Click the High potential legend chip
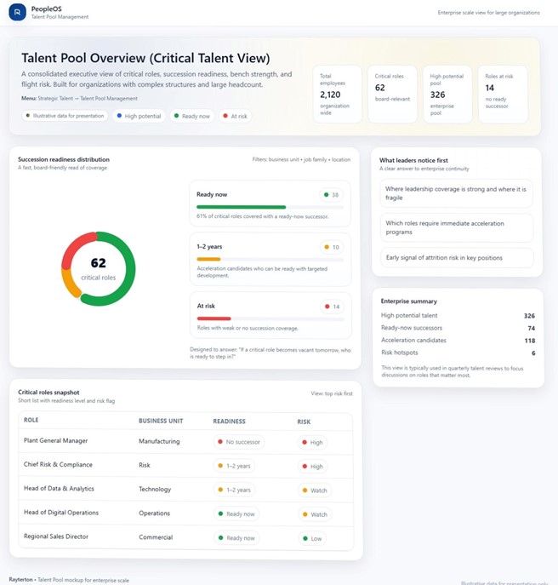This screenshot has width=558, height=585. pyautogui.click(x=139, y=116)
